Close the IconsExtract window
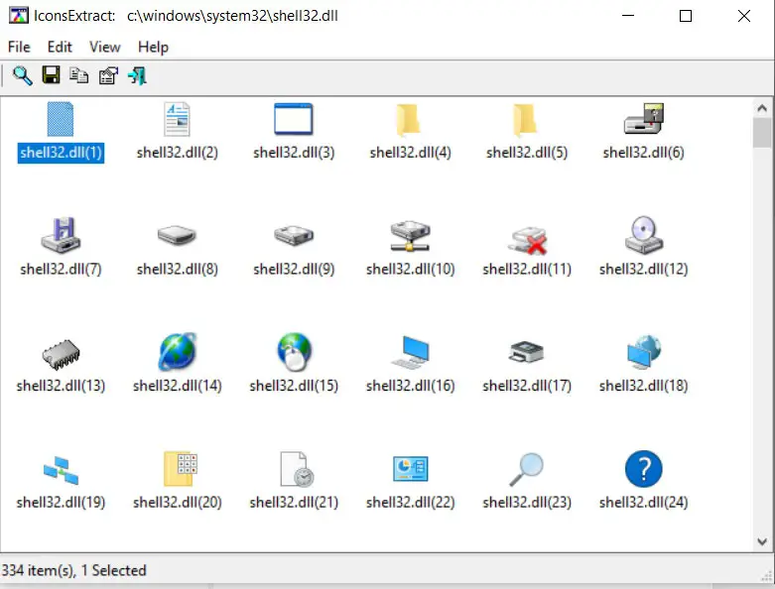 point(744,16)
